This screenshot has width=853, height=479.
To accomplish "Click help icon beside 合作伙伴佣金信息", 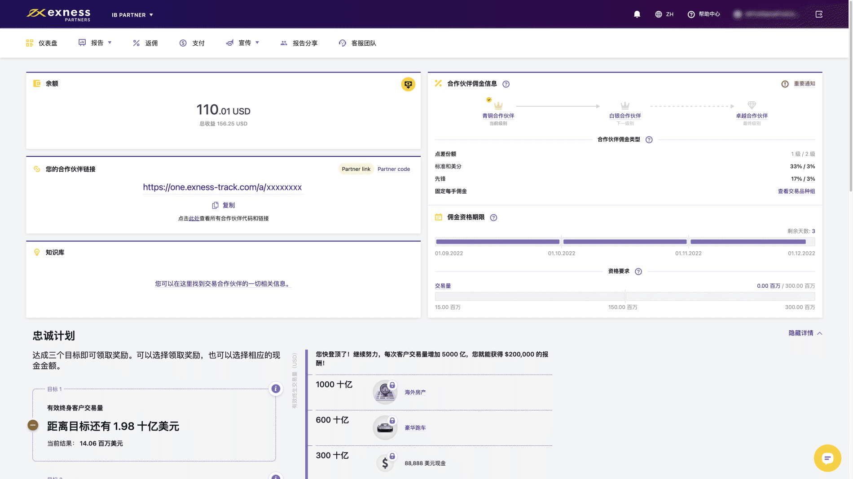I will pos(506,84).
